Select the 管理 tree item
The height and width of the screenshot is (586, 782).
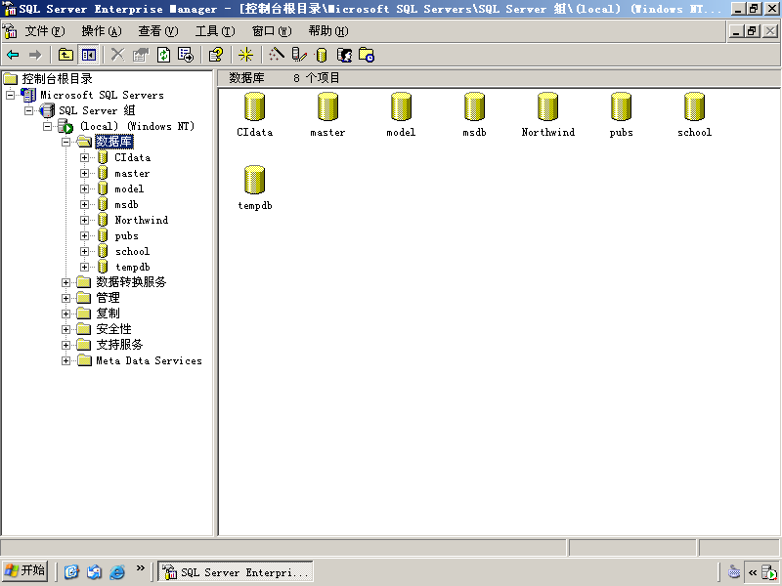pyautogui.click(x=108, y=298)
